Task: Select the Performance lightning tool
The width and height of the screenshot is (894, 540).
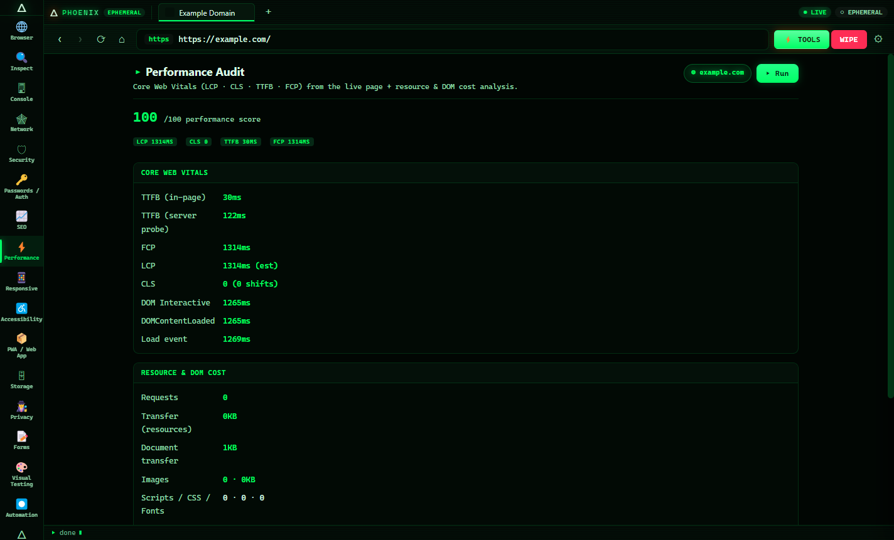Action: [21, 251]
